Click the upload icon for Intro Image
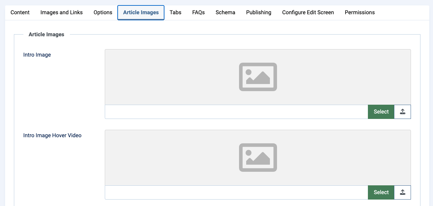Viewport: 433px width, 206px height. pos(402,112)
